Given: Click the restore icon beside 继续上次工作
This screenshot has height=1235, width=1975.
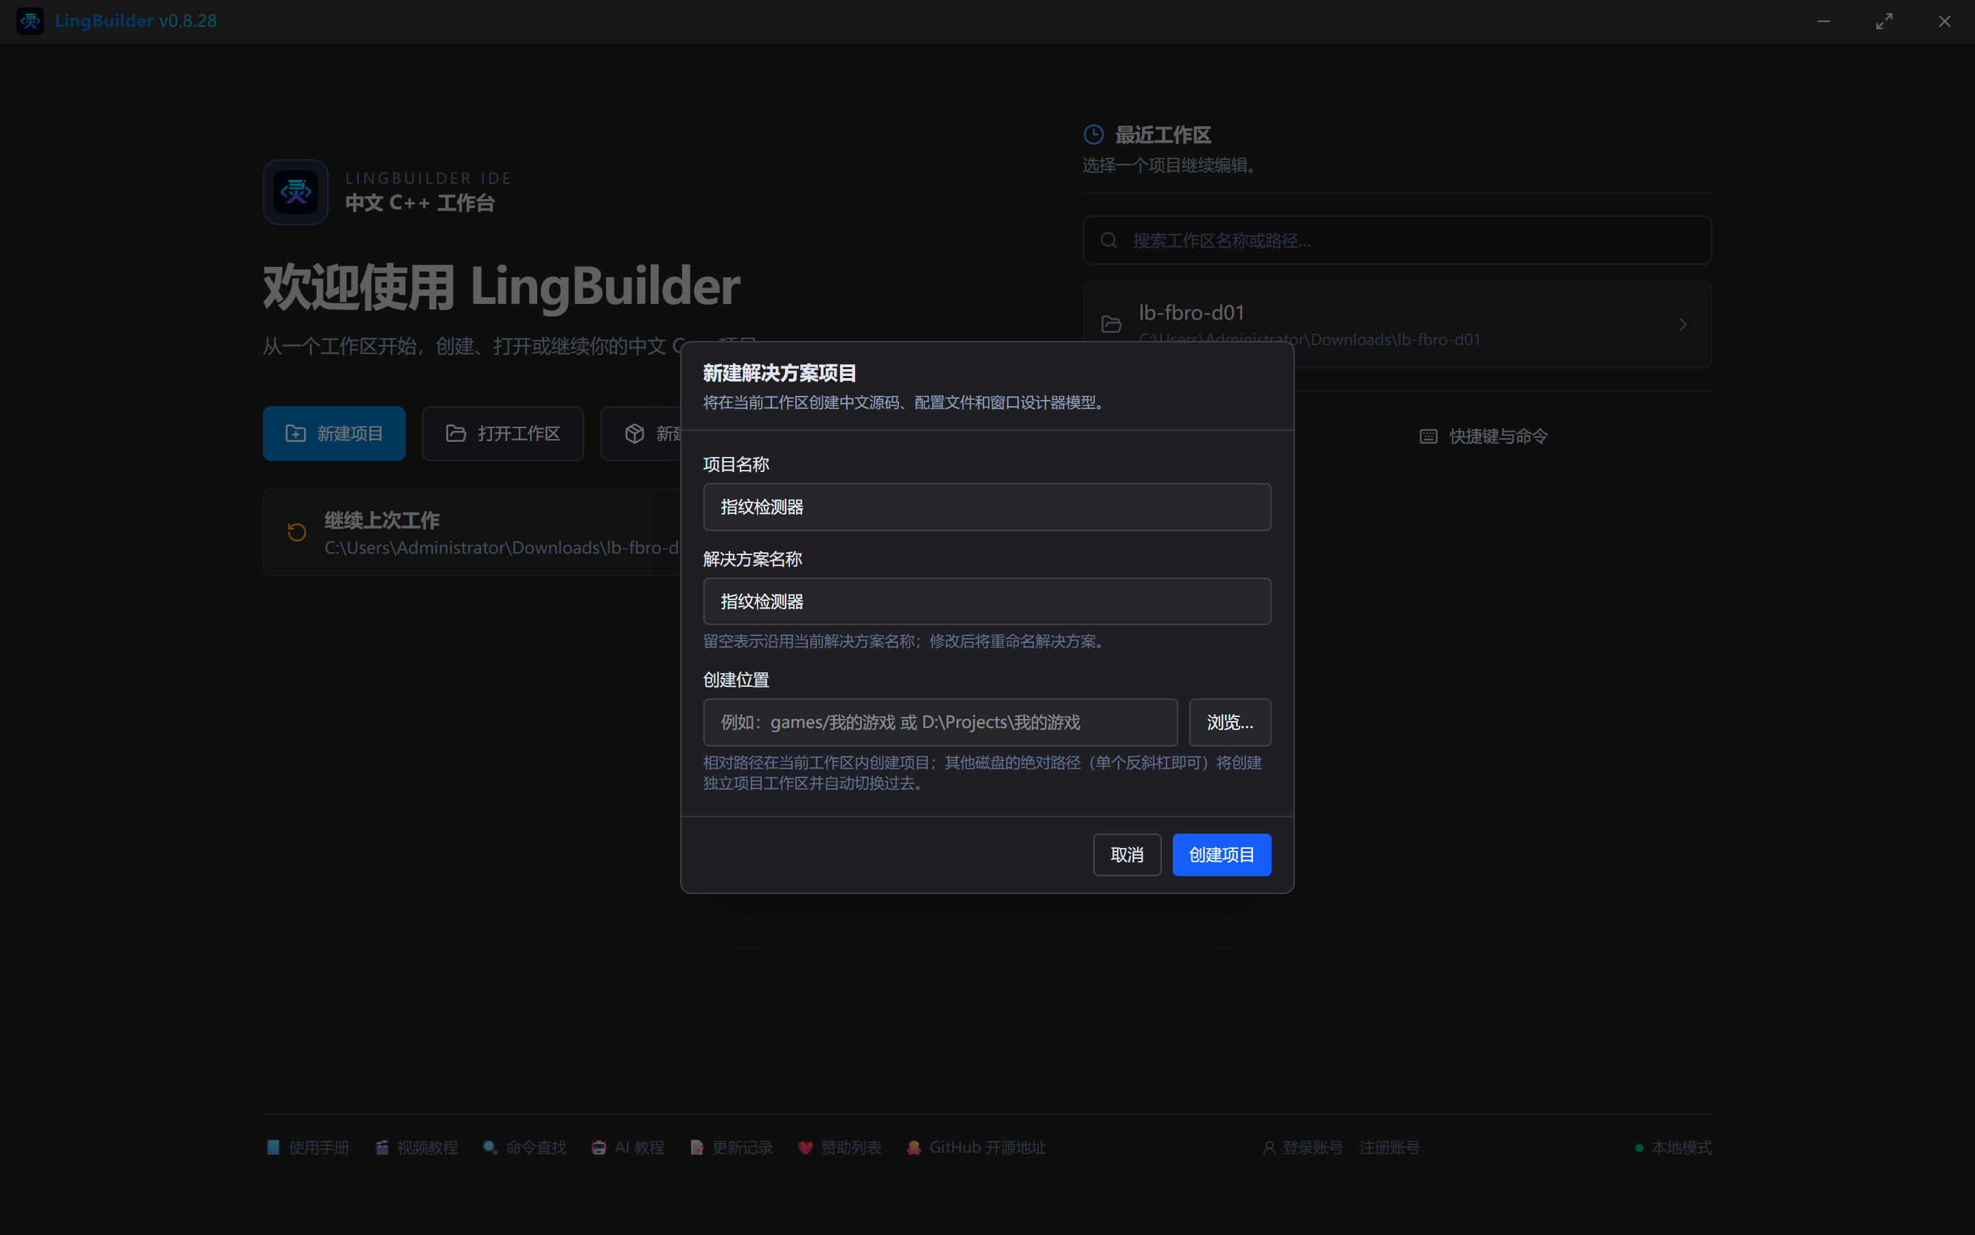Looking at the screenshot, I should [x=296, y=532].
